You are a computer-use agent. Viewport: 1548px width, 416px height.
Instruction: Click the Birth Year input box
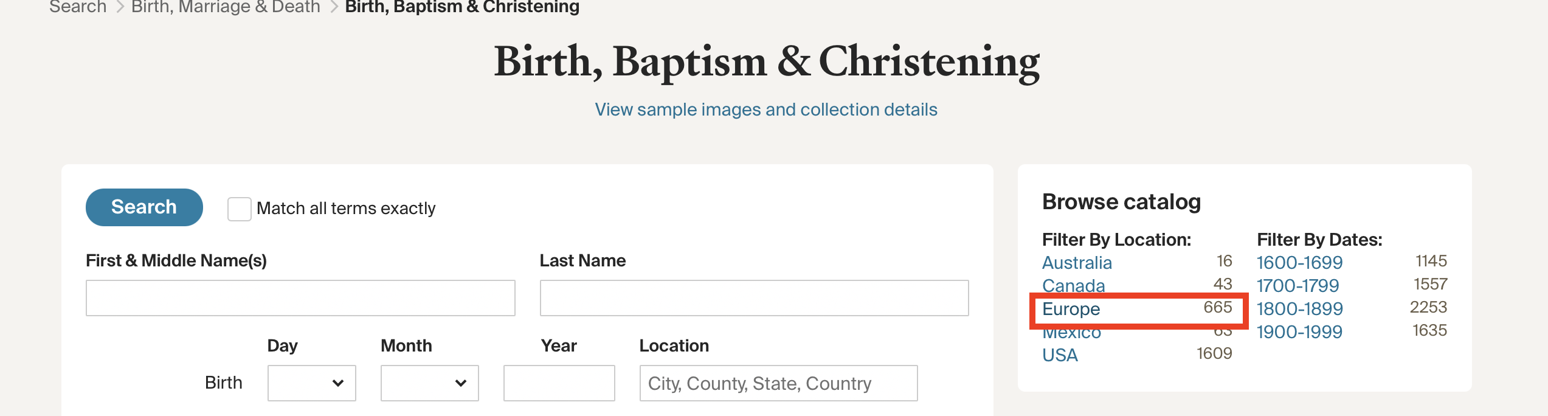pyautogui.click(x=559, y=383)
